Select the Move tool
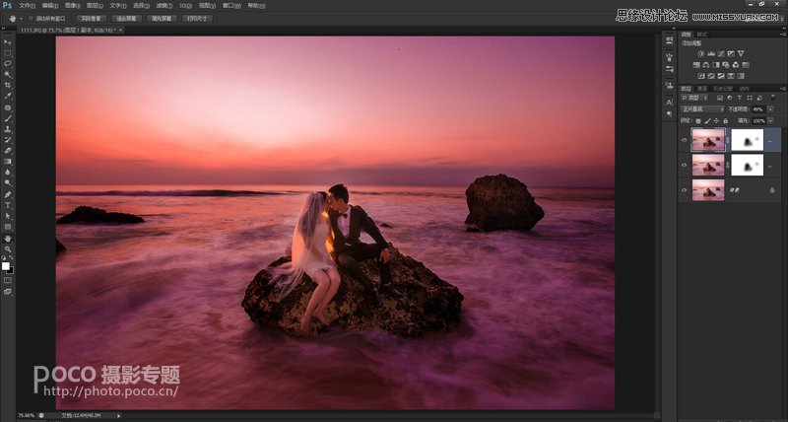 click(x=8, y=42)
